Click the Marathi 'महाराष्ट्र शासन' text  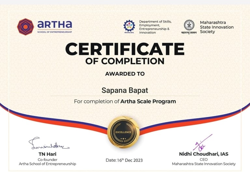click(189, 33)
